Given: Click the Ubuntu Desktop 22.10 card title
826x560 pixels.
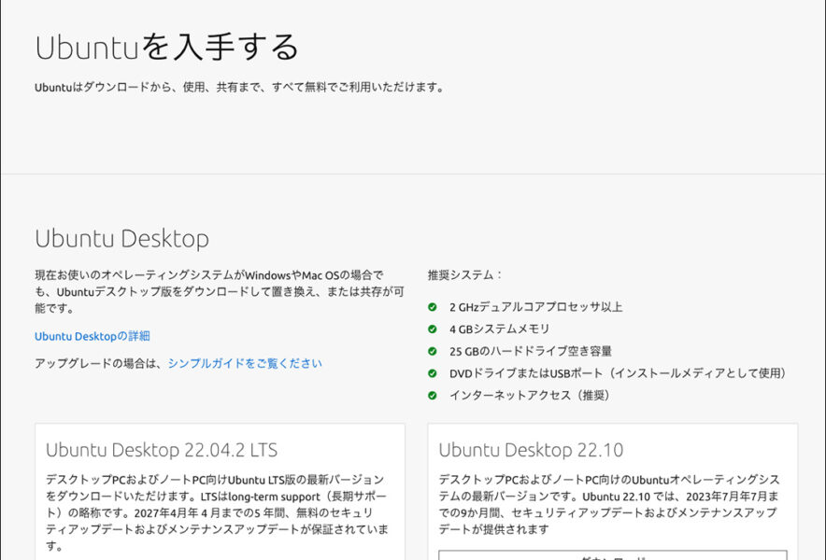Looking at the screenshot, I should tap(531, 450).
